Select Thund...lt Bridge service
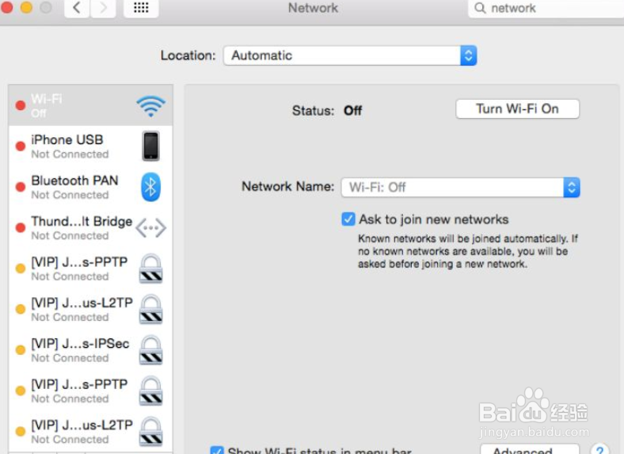The image size is (624, 454). (91, 228)
